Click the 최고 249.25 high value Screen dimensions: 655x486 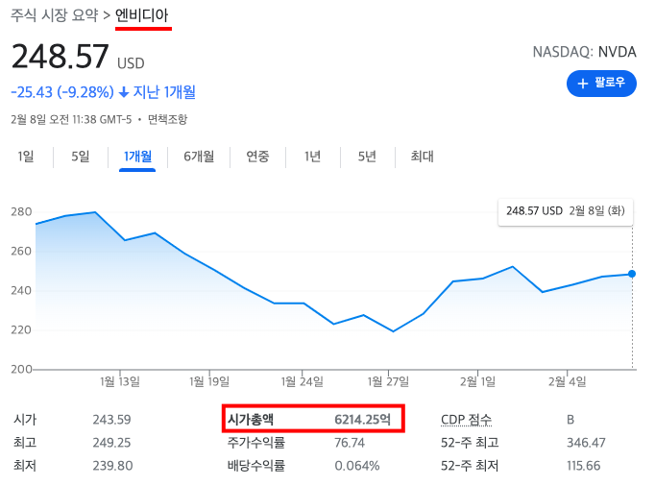[x=112, y=443]
